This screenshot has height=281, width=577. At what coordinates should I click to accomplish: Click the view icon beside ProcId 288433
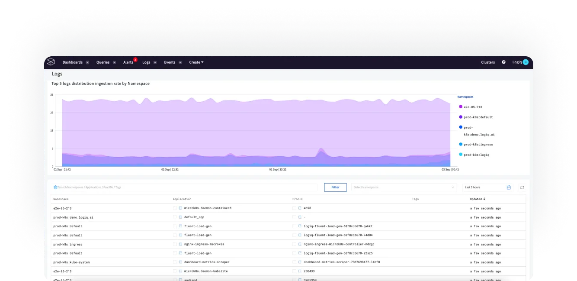click(x=300, y=271)
